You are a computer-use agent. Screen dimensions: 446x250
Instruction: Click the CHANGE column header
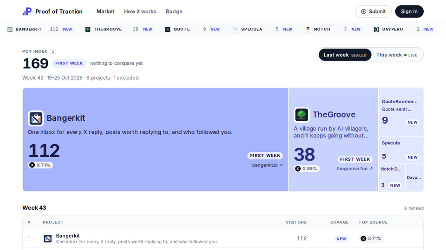(x=339, y=222)
